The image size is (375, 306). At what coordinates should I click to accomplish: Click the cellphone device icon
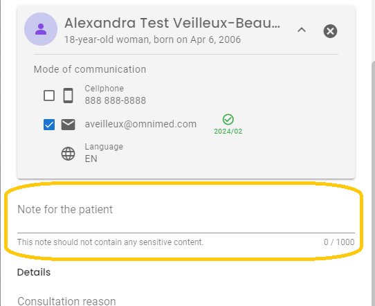(68, 96)
